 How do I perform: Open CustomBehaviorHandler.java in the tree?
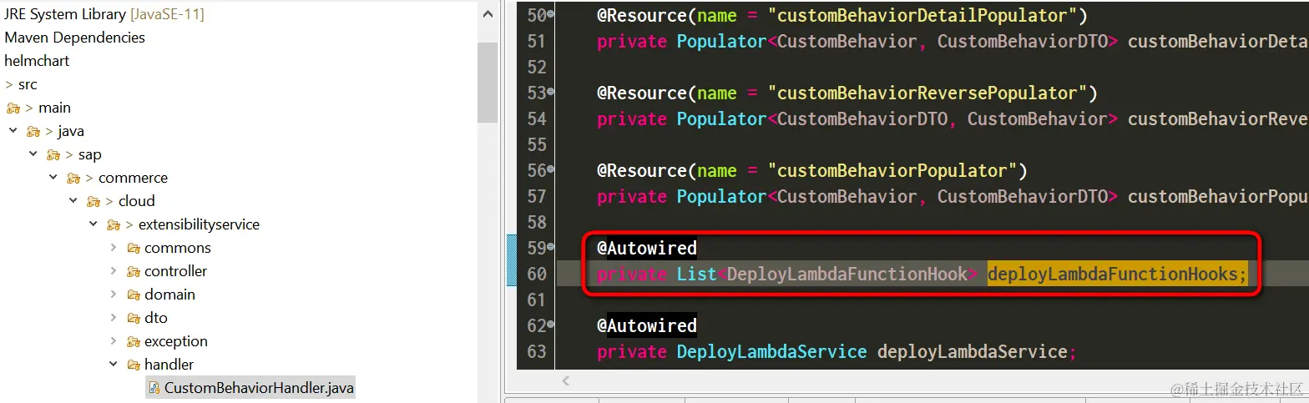[260, 388]
